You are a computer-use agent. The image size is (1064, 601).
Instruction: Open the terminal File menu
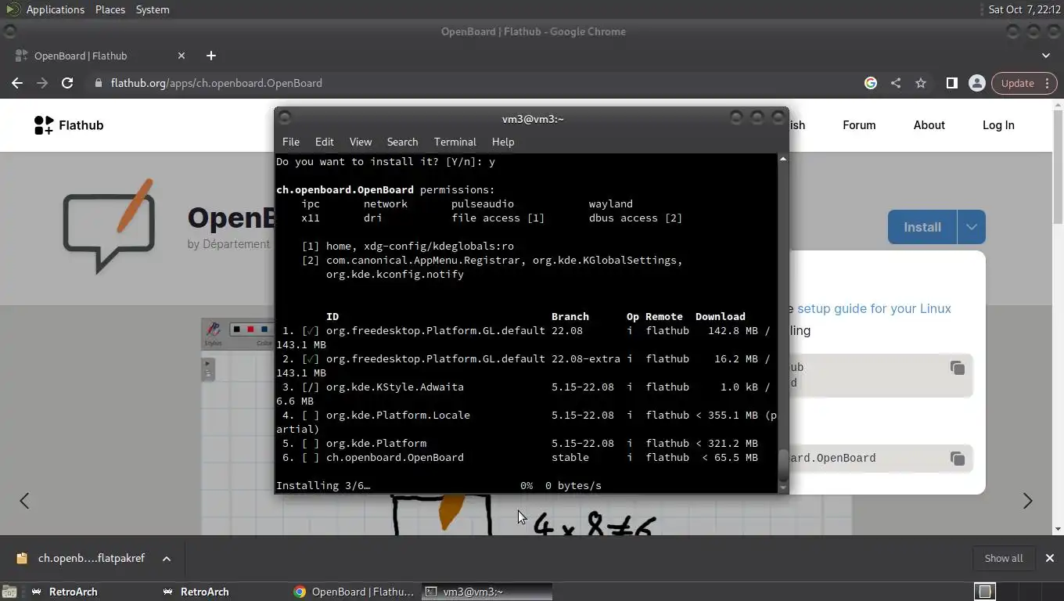tap(291, 142)
